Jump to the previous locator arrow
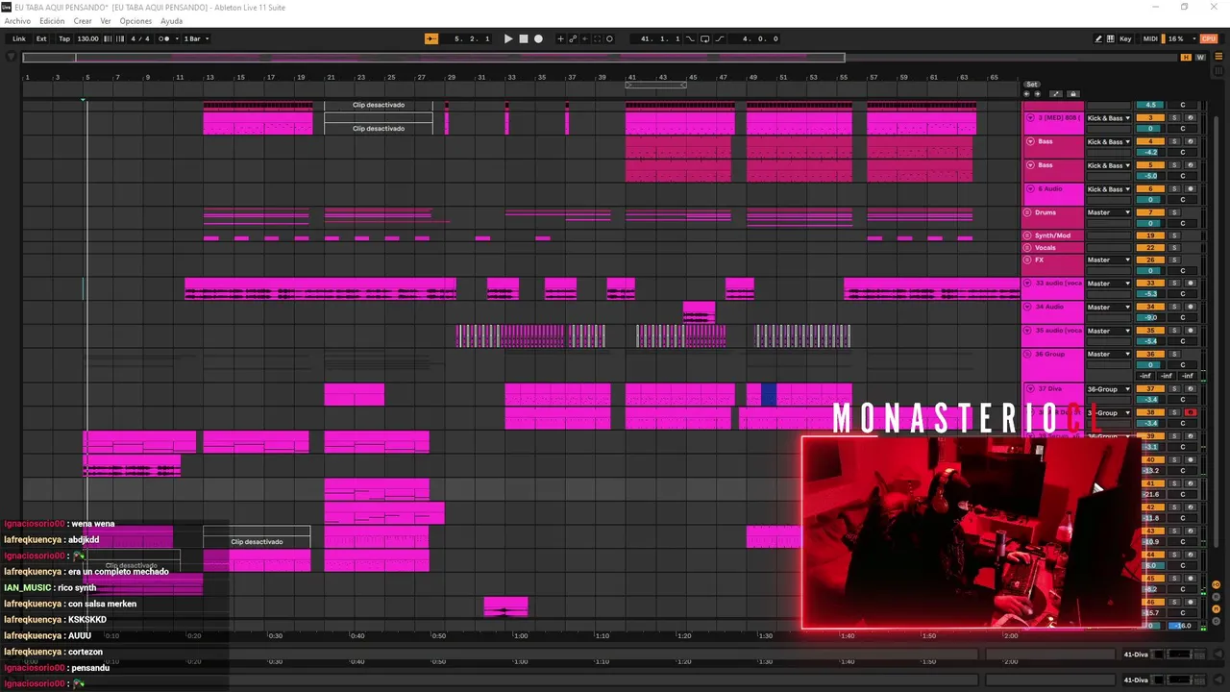 coord(1028,94)
